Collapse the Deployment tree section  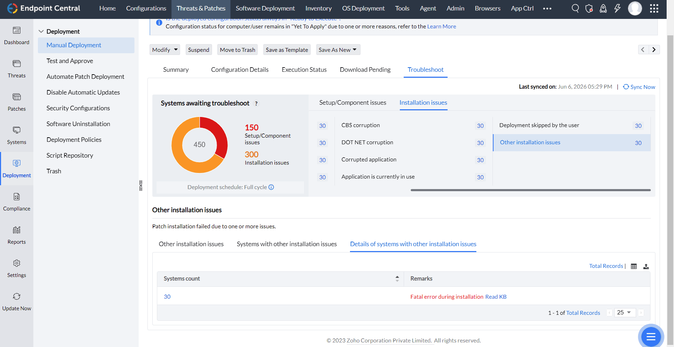[x=41, y=32]
